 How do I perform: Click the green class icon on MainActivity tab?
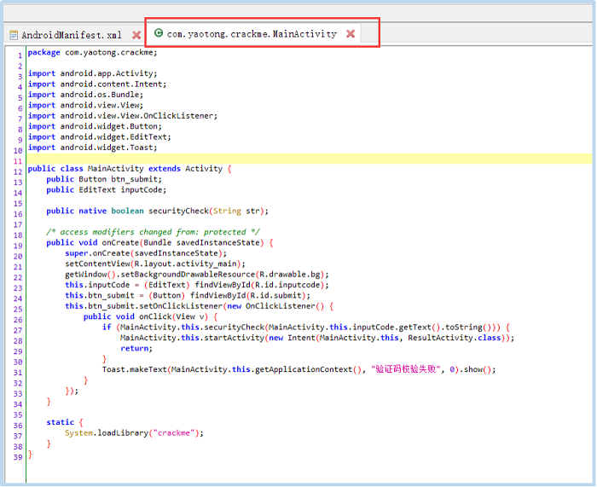click(x=159, y=33)
